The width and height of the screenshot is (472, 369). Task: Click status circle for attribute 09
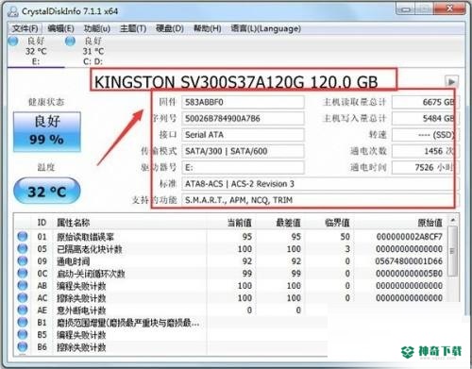pyautogui.click(x=23, y=261)
